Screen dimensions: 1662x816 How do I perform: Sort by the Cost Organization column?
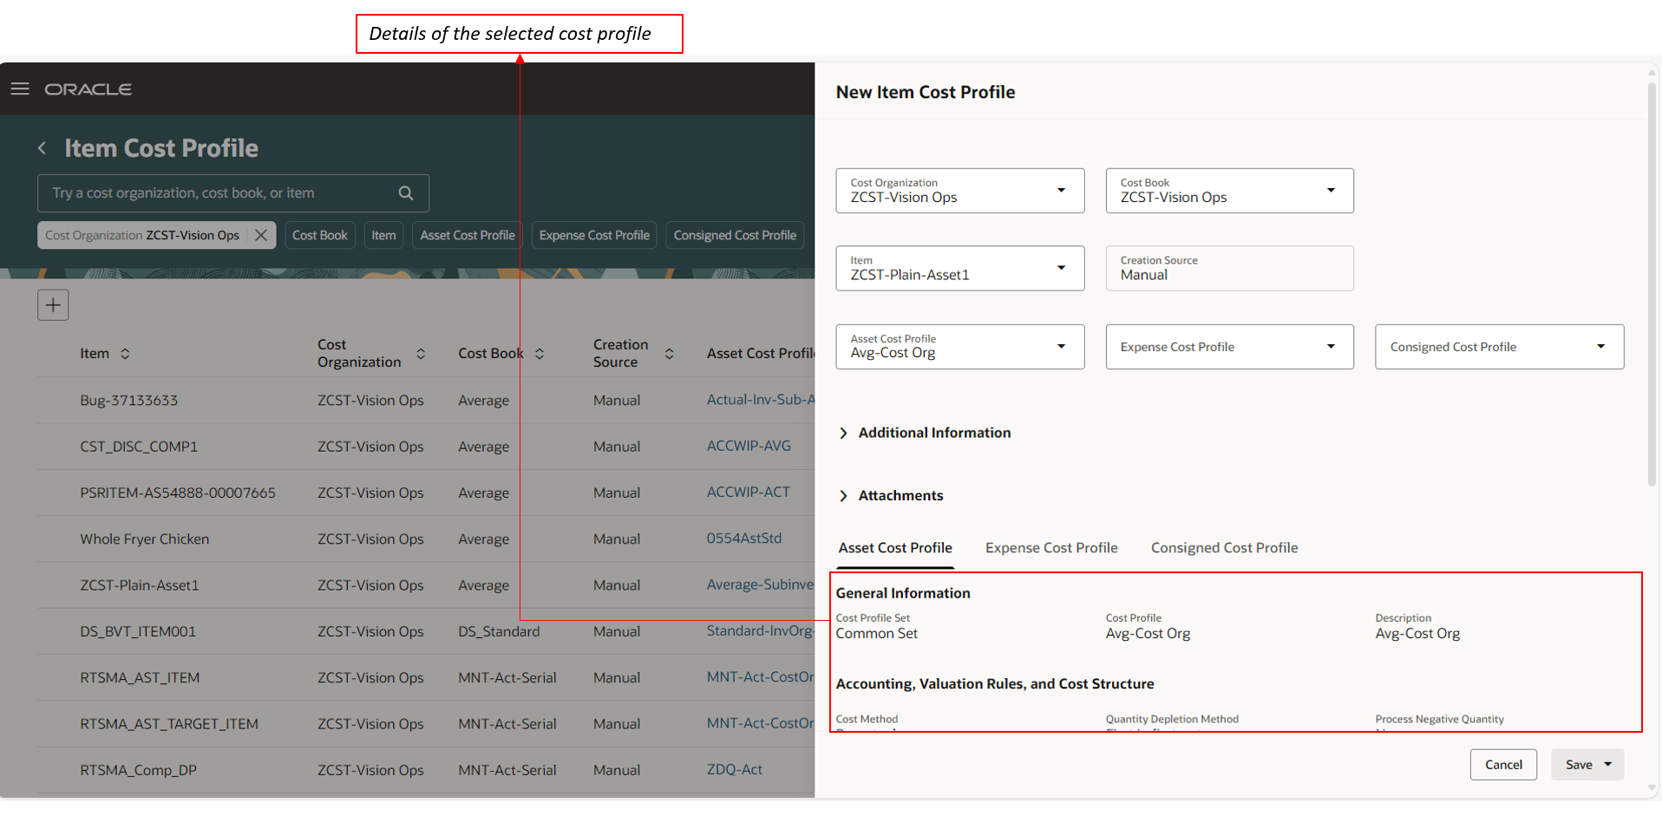(x=421, y=354)
